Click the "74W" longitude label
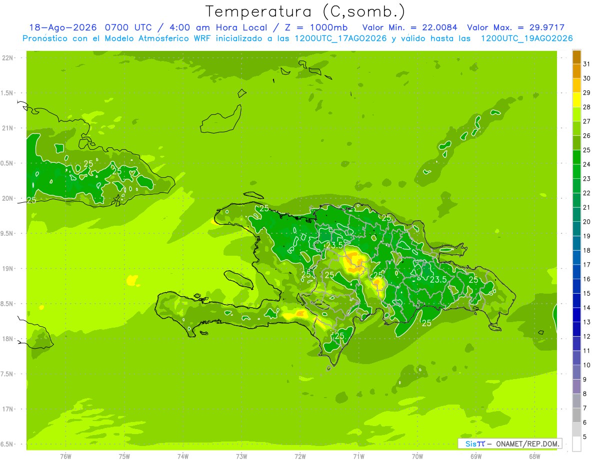Image resolution: width=600 pixels, height=463 pixels. [183, 456]
